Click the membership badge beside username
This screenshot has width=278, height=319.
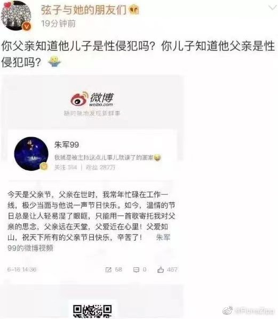[x=134, y=10]
